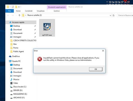Click the Disco locale (C:) drive icon
The width and height of the screenshot is (133, 101).
(x=11, y=87)
